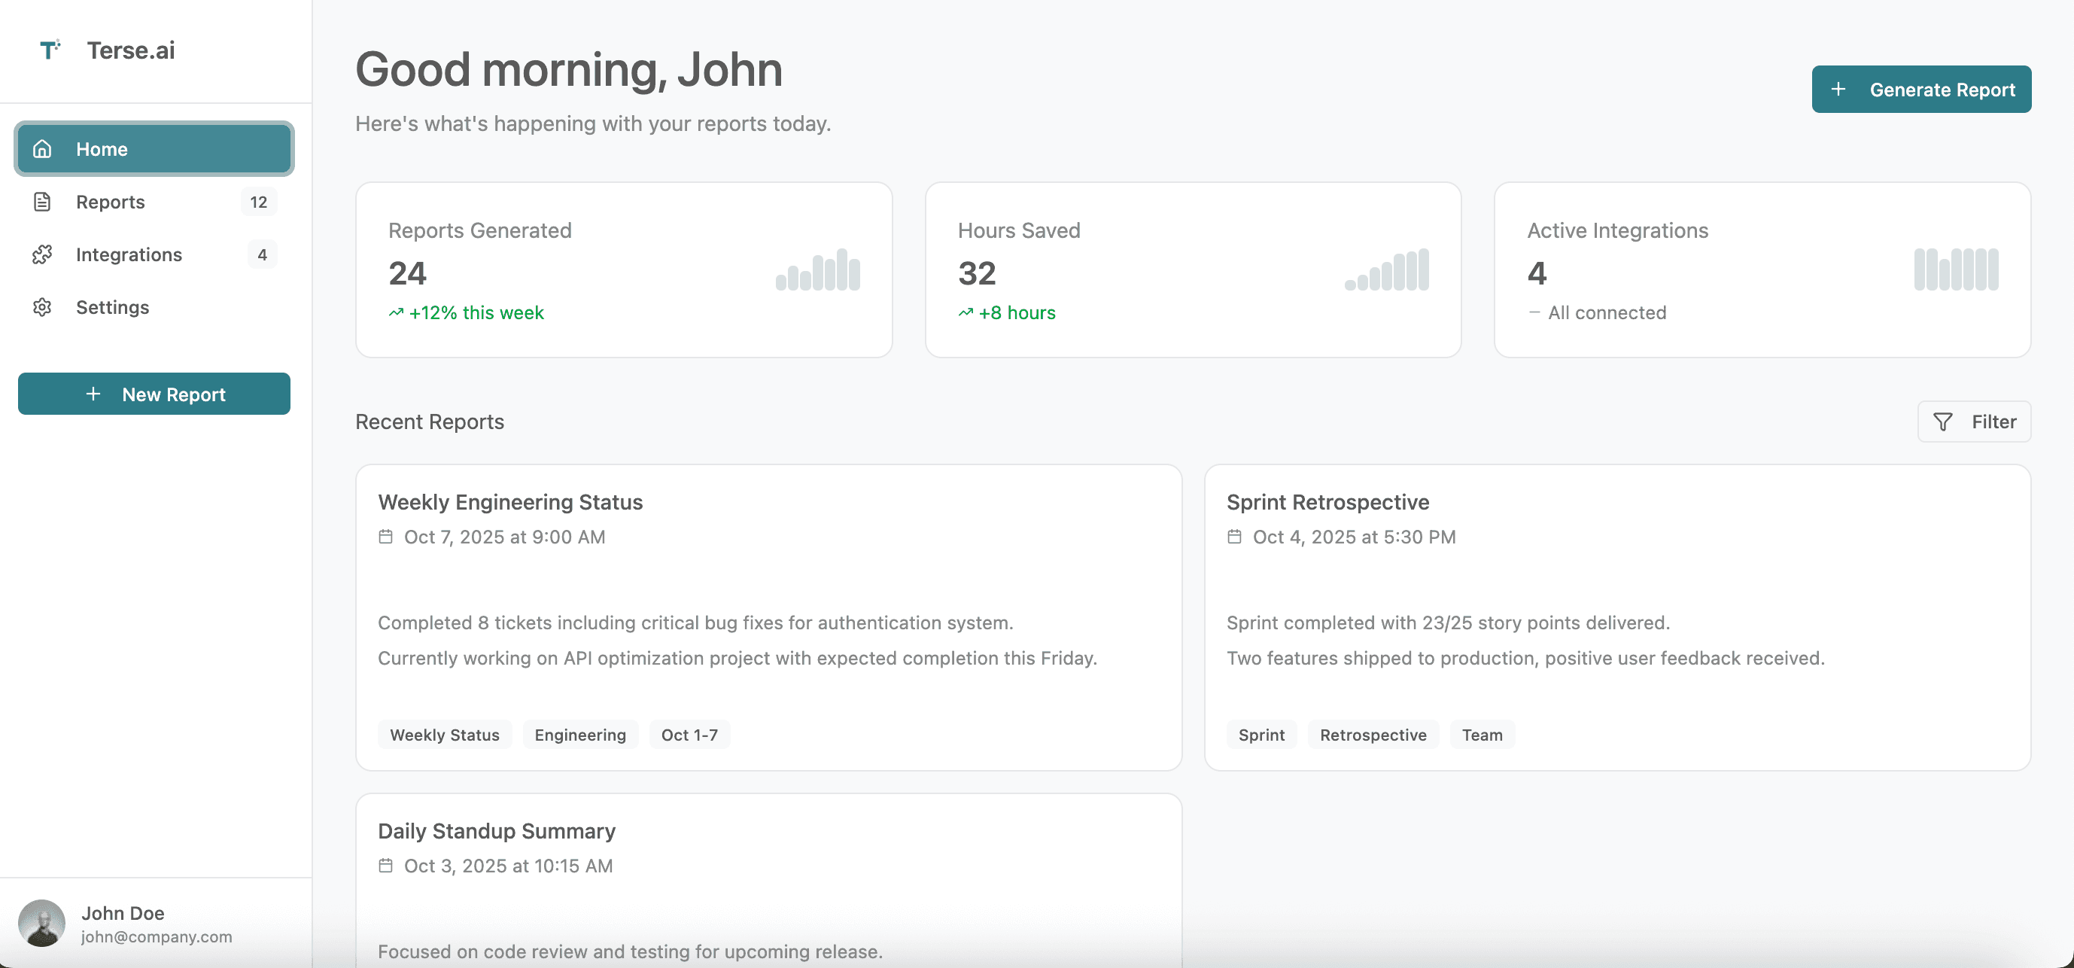2074x968 pixels.
Task: Open Integrations from the sidebar
Action: [x=154, y=254]
